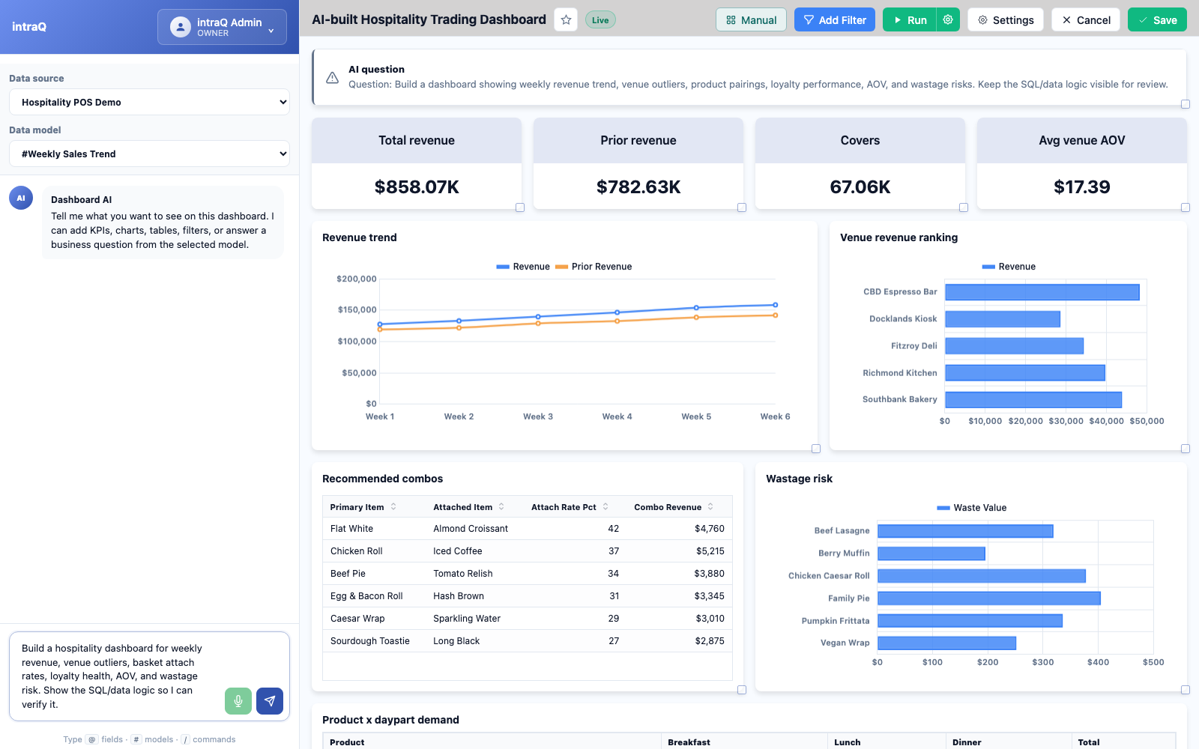Send the chat message with paper plane icon
Viewport: 1199px width, 749px height.
270,701
